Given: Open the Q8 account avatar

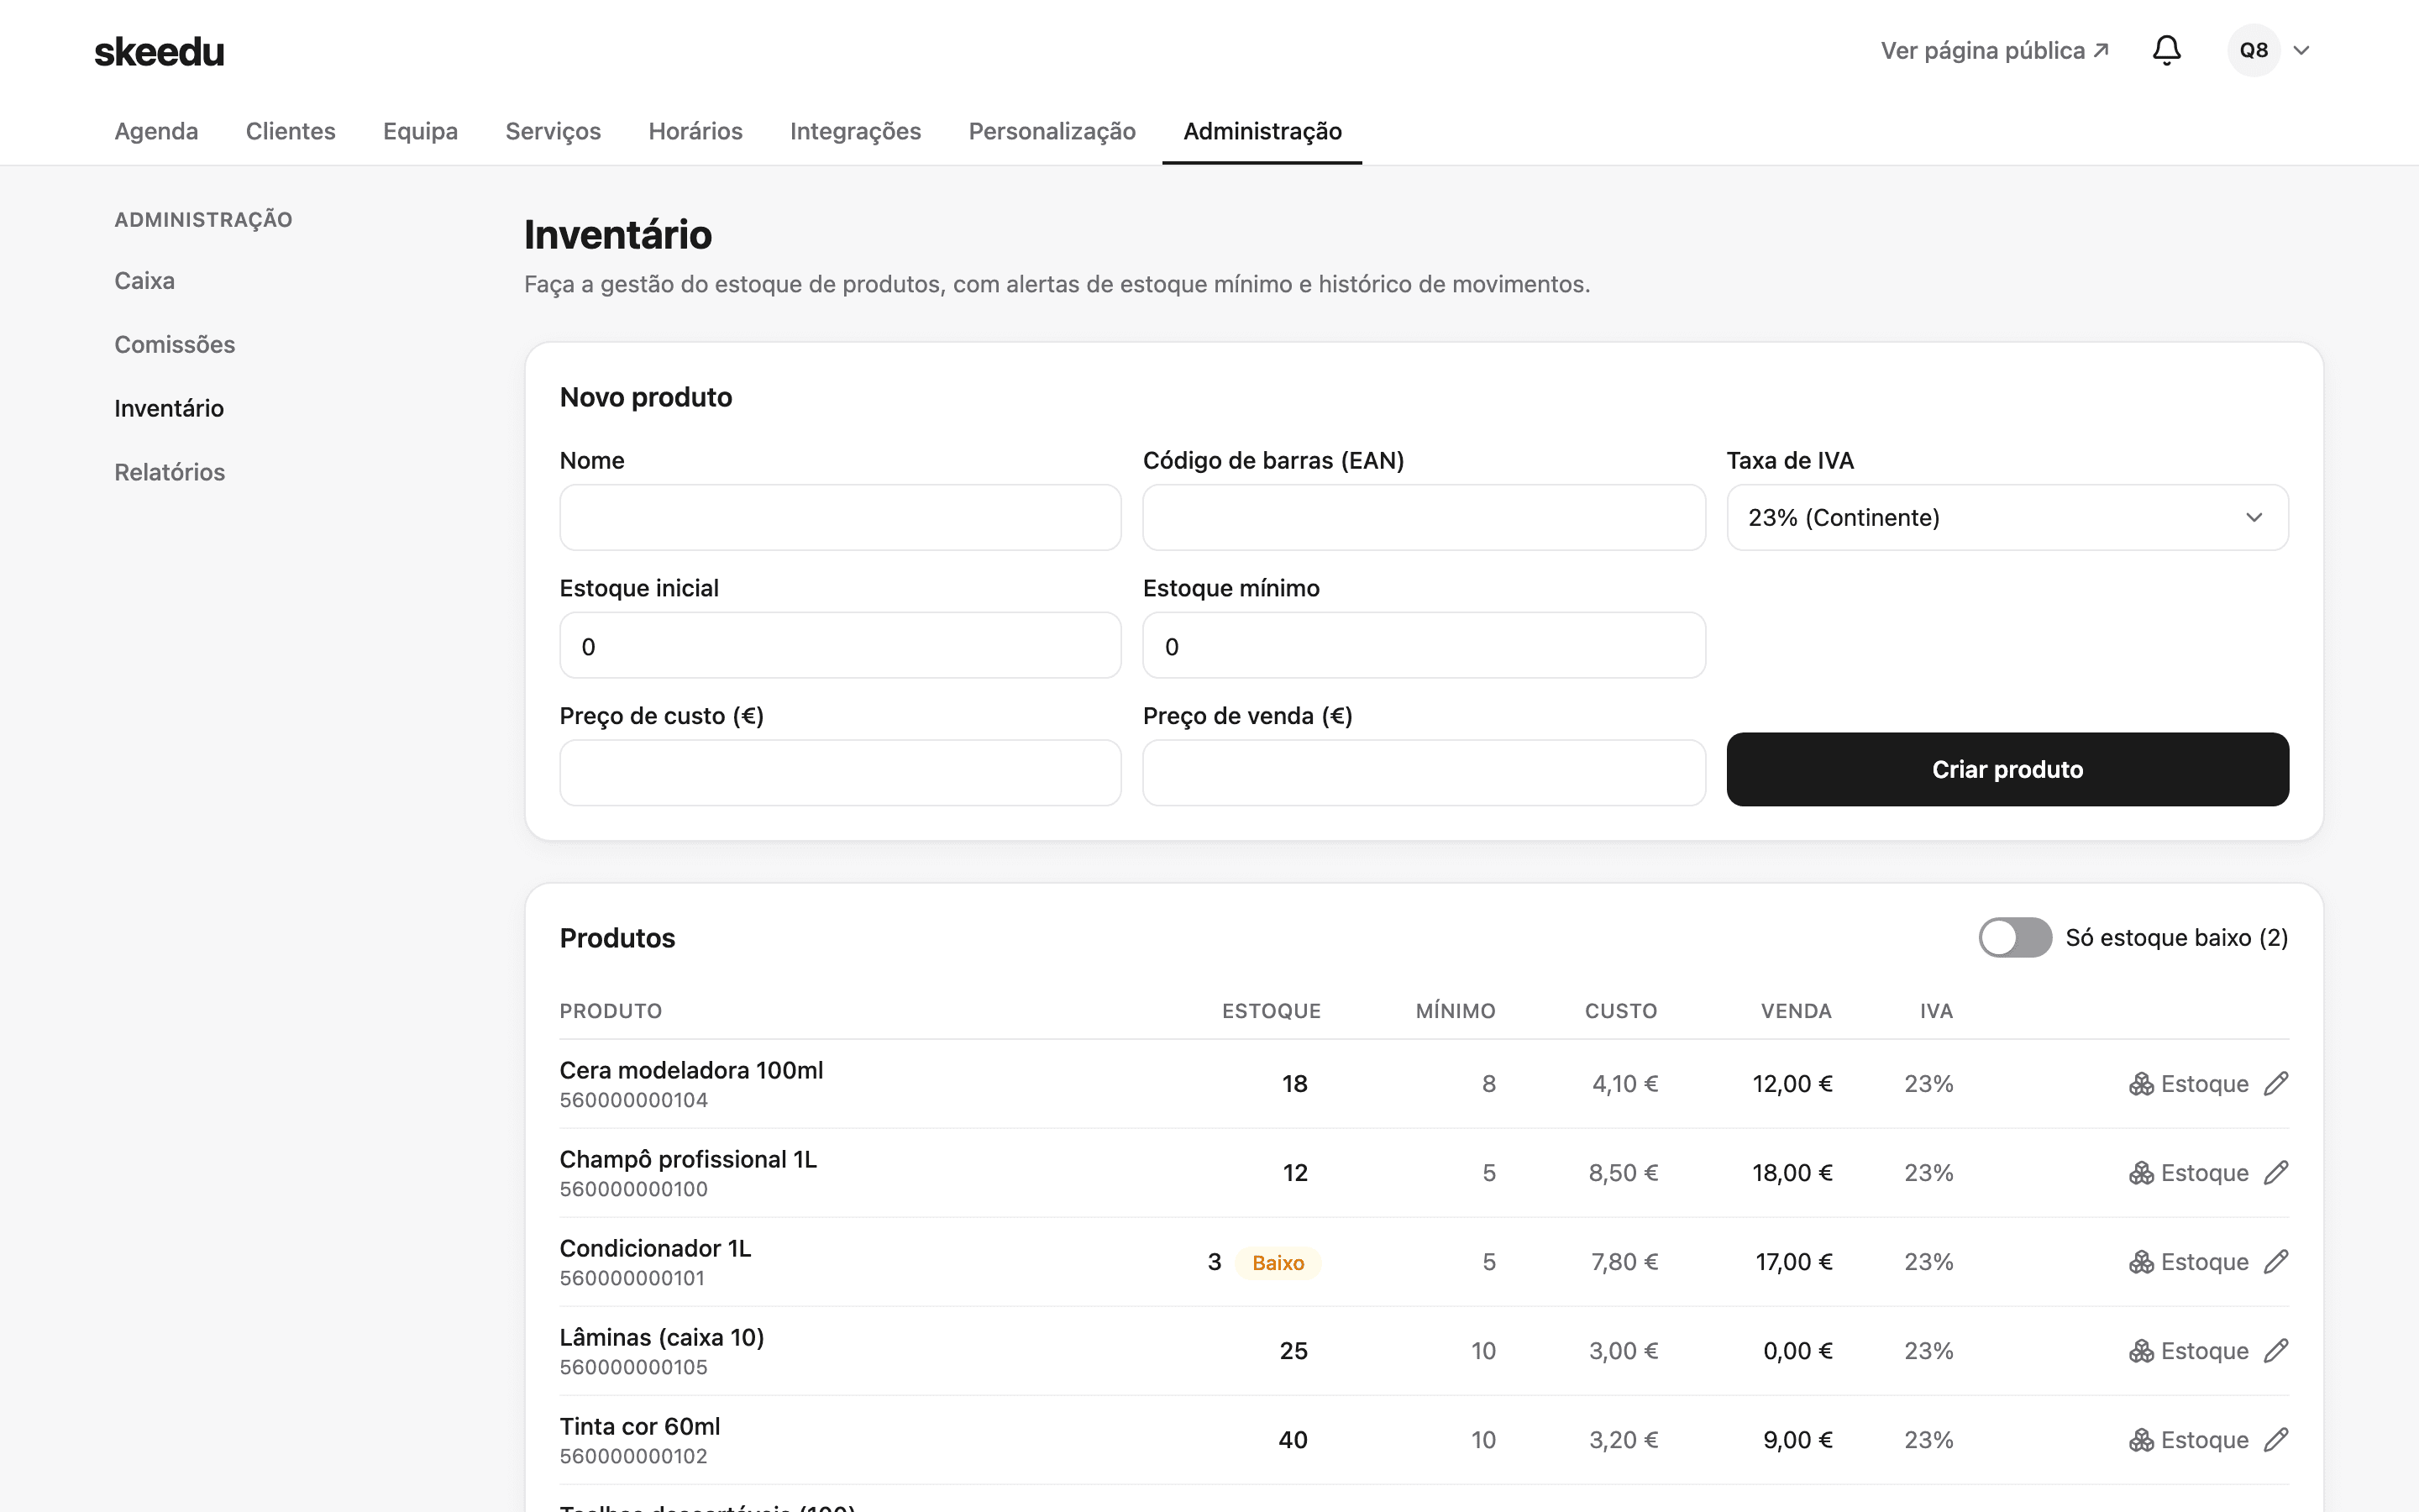Looking at the screenshot, I should coord(2253,50).
